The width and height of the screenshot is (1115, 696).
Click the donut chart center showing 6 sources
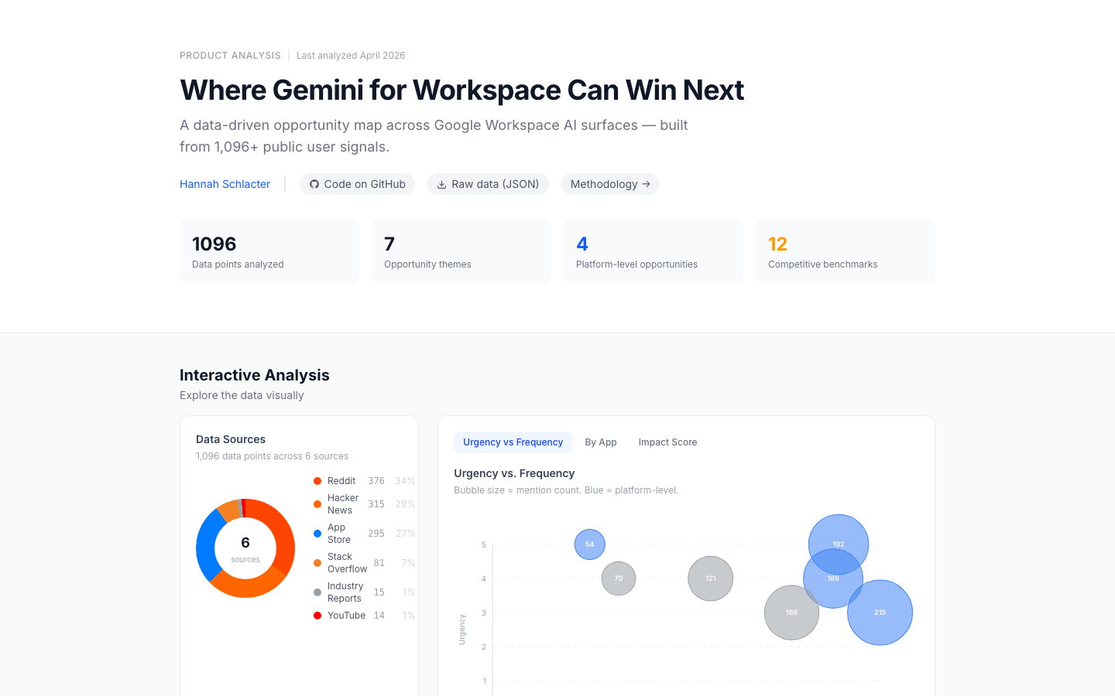click(245, 548)
